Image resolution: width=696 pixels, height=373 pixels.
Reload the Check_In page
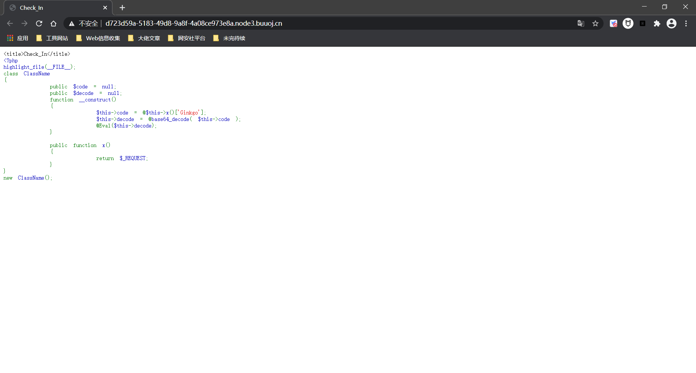(39, 24)
